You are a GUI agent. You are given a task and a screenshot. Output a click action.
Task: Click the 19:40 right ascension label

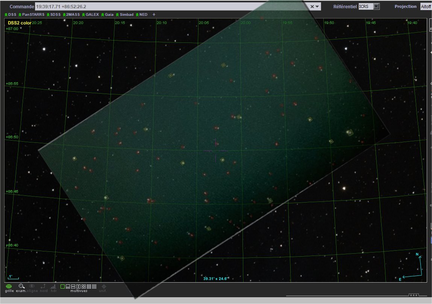click(412, 23)
